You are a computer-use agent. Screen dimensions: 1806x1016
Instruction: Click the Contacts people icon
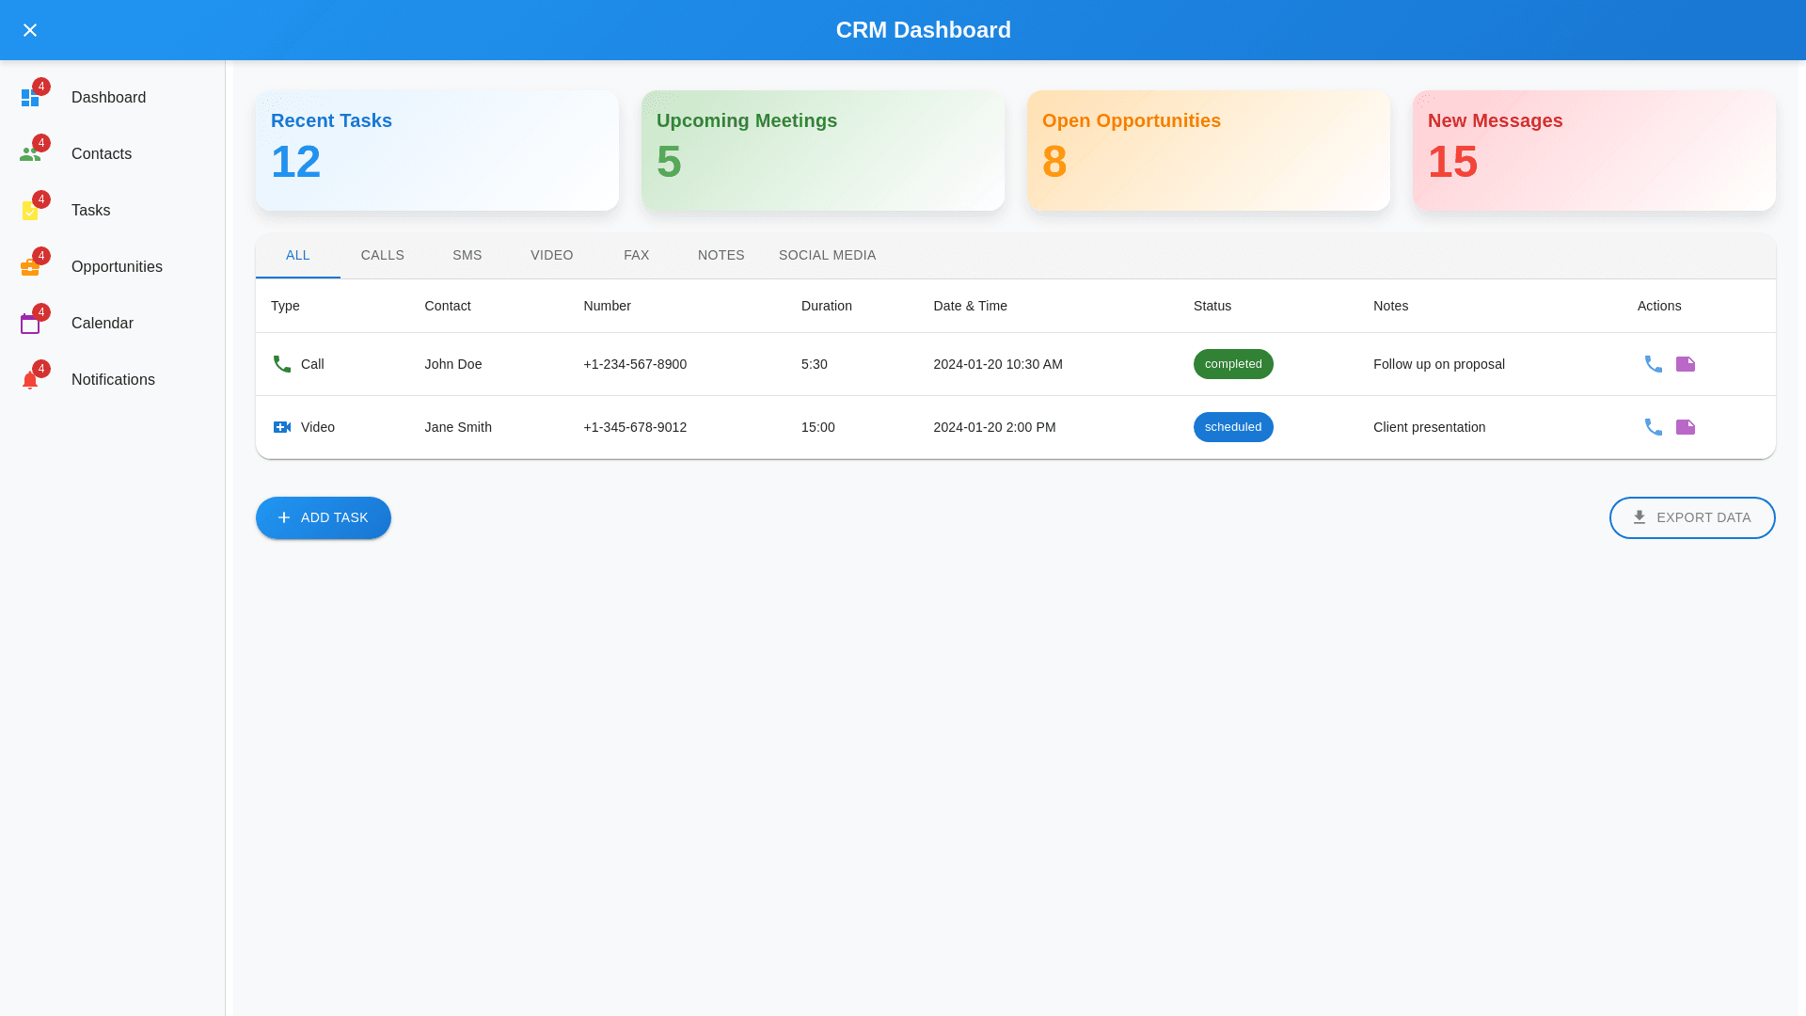tap(30, 154)
